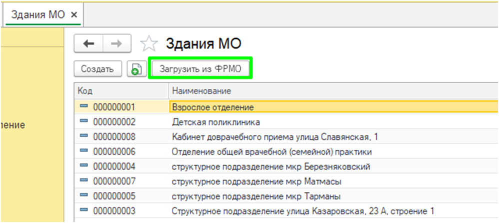Select row icon for code 000000001
The height and width of the screenshot is (223, 499).
coord(84,106)
